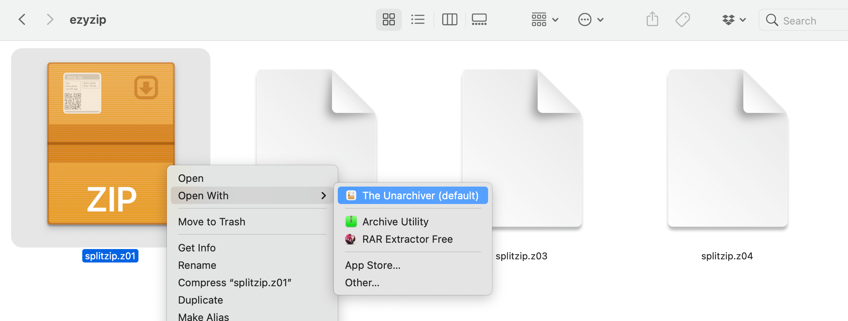The width and height of the screenshot is (848, 321).
Task: Click the splitzip.z03 file name
Action: point(521,256)
